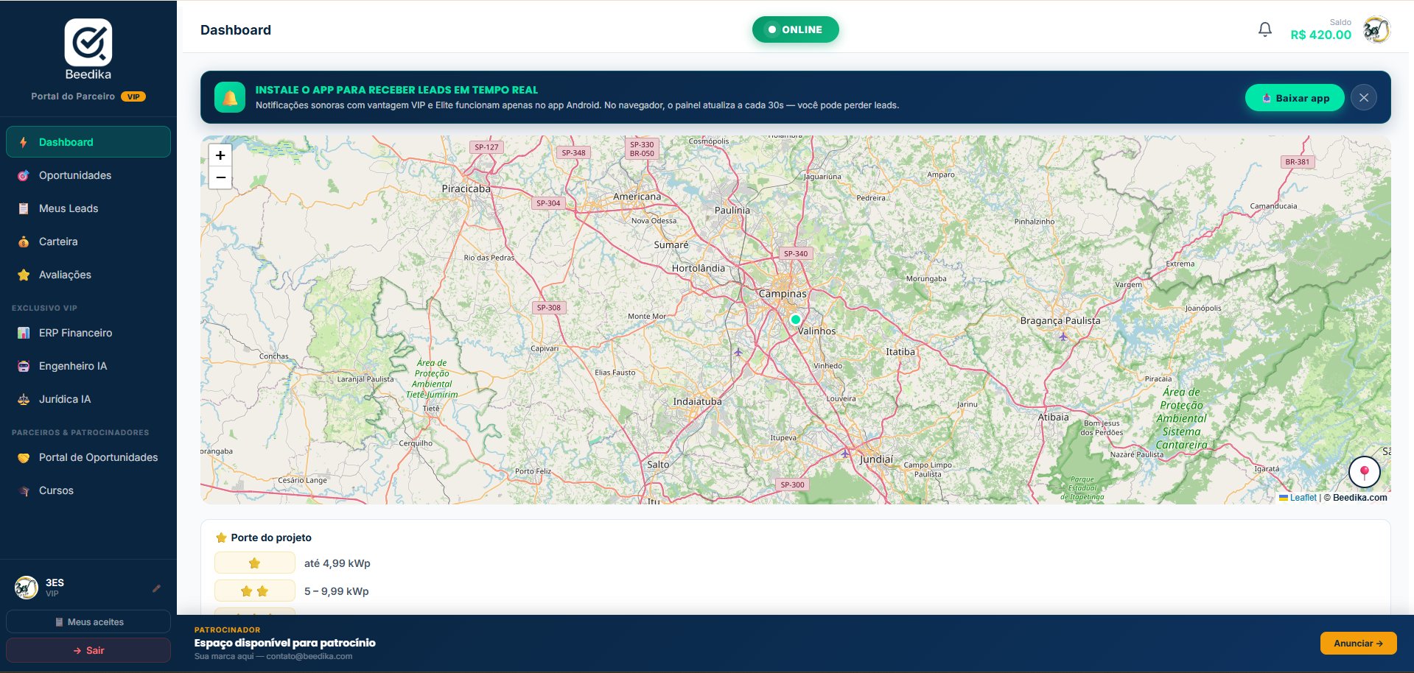This screenshot has width=1414, height=673.
Task: Dismiss the install app banner
Action: pos(1364,98)
